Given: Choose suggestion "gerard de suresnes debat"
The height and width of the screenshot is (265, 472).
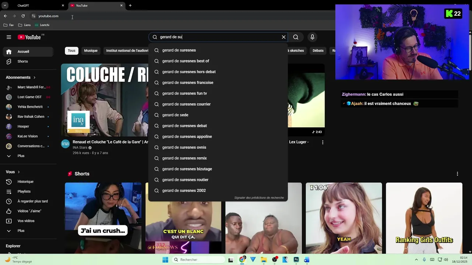Looking at the screenshot, I should [218, 126].
